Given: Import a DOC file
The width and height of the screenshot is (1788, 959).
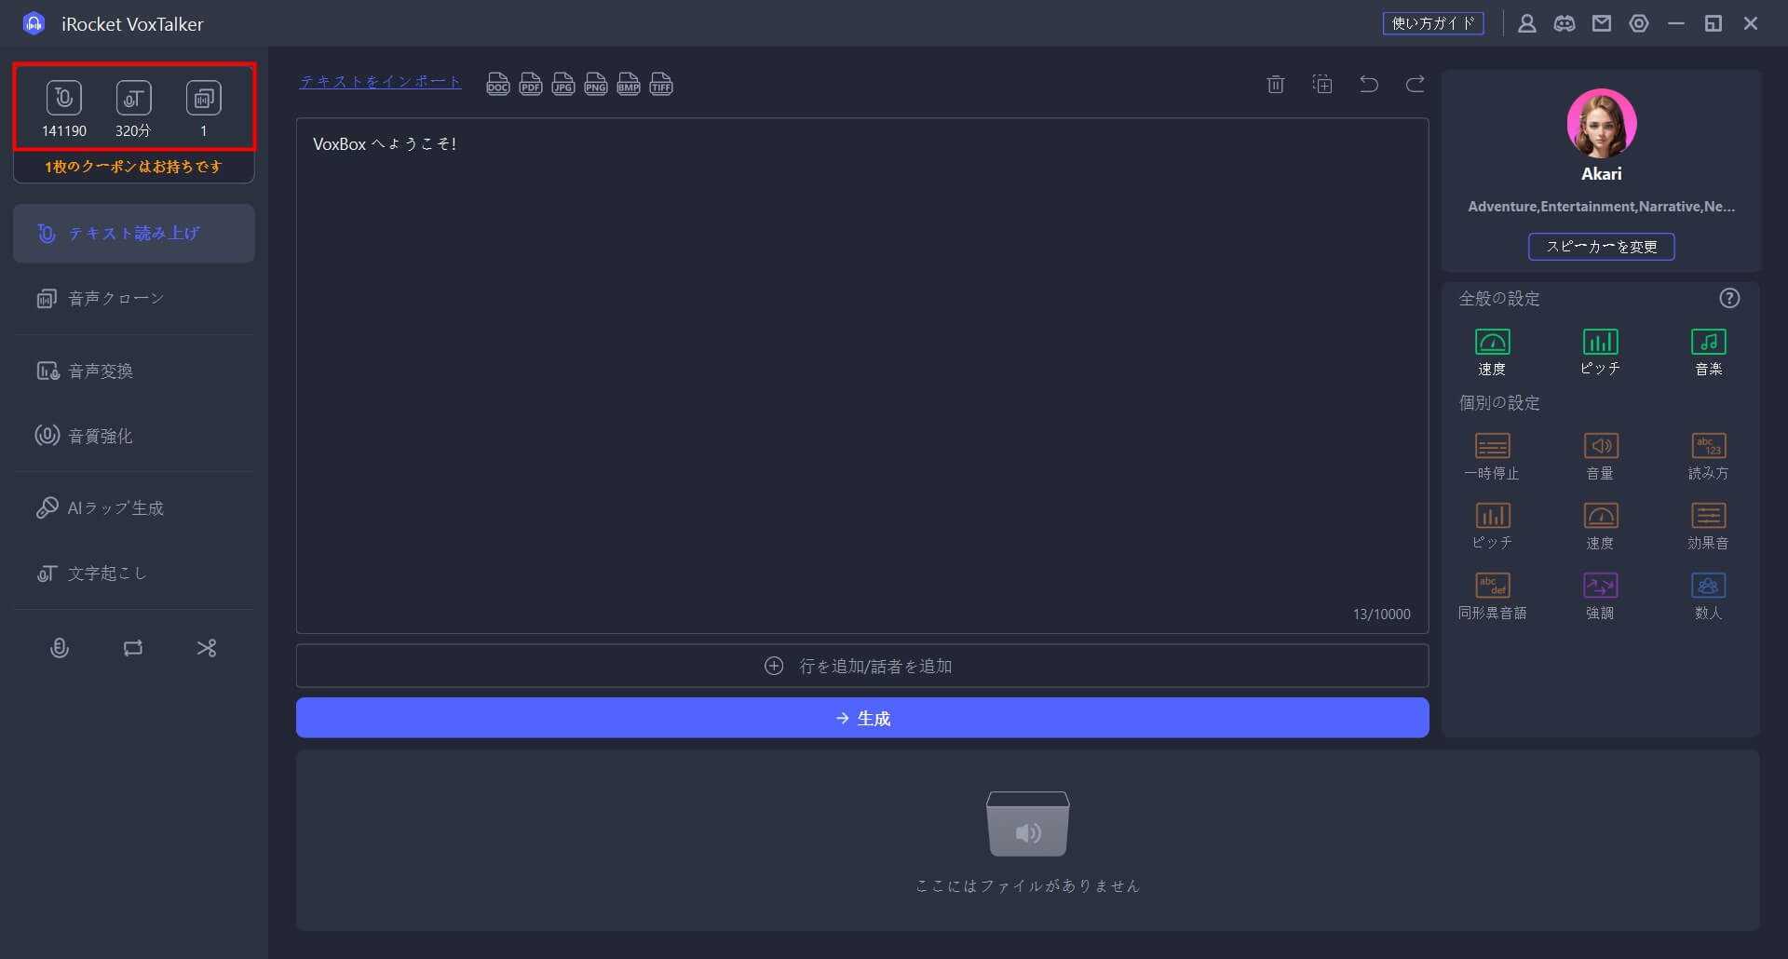Looking at the screenshot, I should pos(498,85).
